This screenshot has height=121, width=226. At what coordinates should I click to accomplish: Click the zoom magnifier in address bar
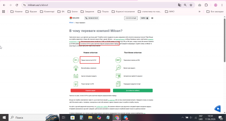tap(185, 5)
